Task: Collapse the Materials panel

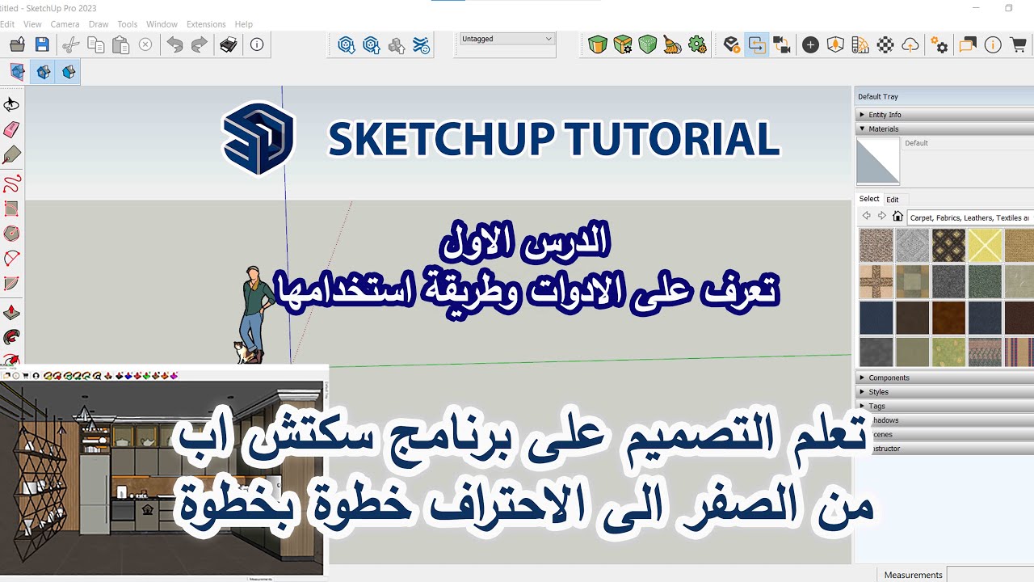Action: point(944,129)
